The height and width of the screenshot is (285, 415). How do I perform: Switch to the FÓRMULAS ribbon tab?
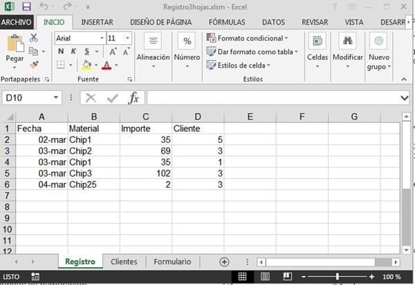click(227, 22)
